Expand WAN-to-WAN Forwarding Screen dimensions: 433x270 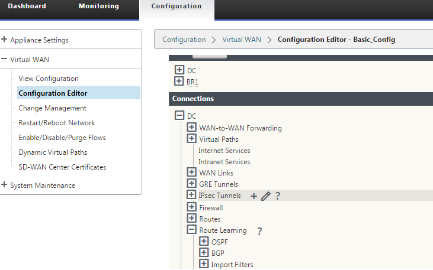pyautogui.click(x=191, y=127)
